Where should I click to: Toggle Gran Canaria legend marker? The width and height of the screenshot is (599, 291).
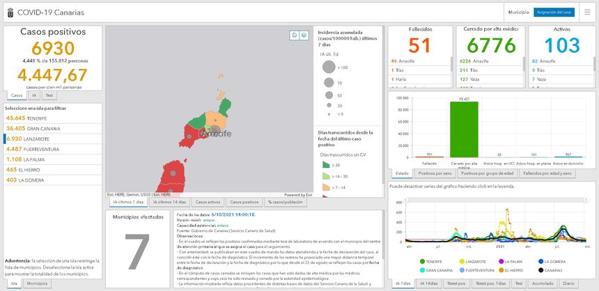coord(421,269)
